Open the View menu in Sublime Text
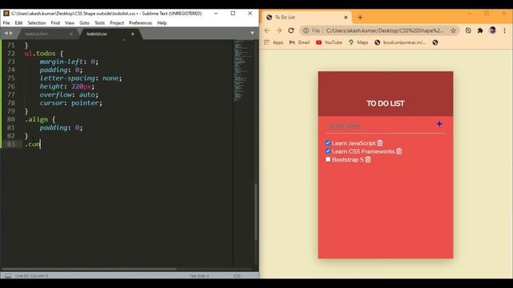The image size is (513, 288). (x=70, y=23)
